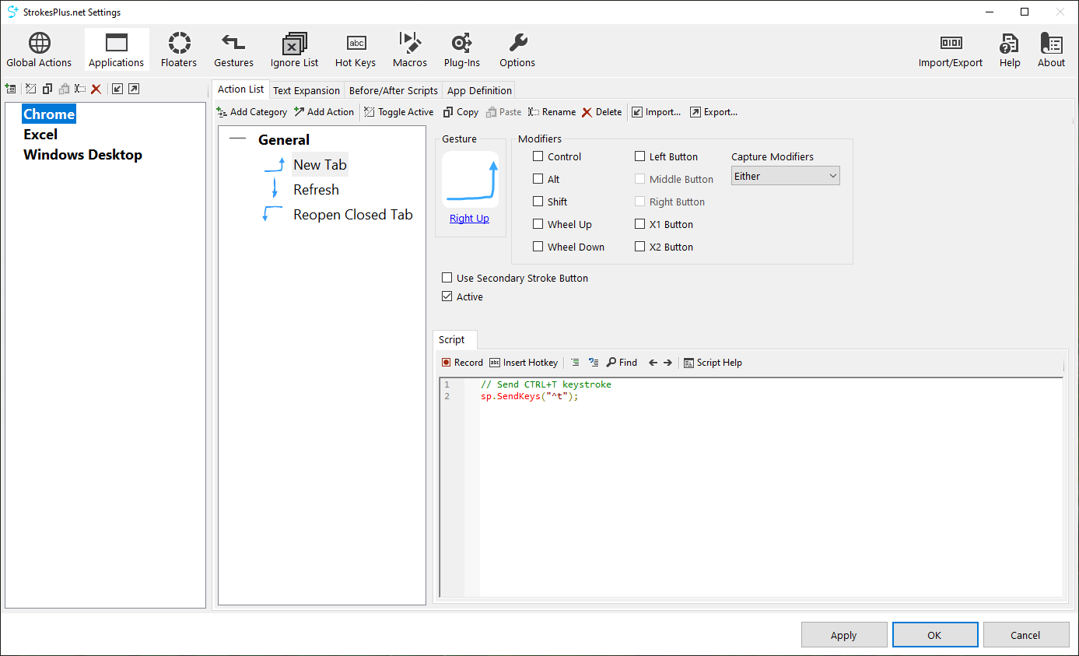Switch to the Before/After Scripts tab
The width and height of the screenshot is (1079, 656).
pos(394,90)
